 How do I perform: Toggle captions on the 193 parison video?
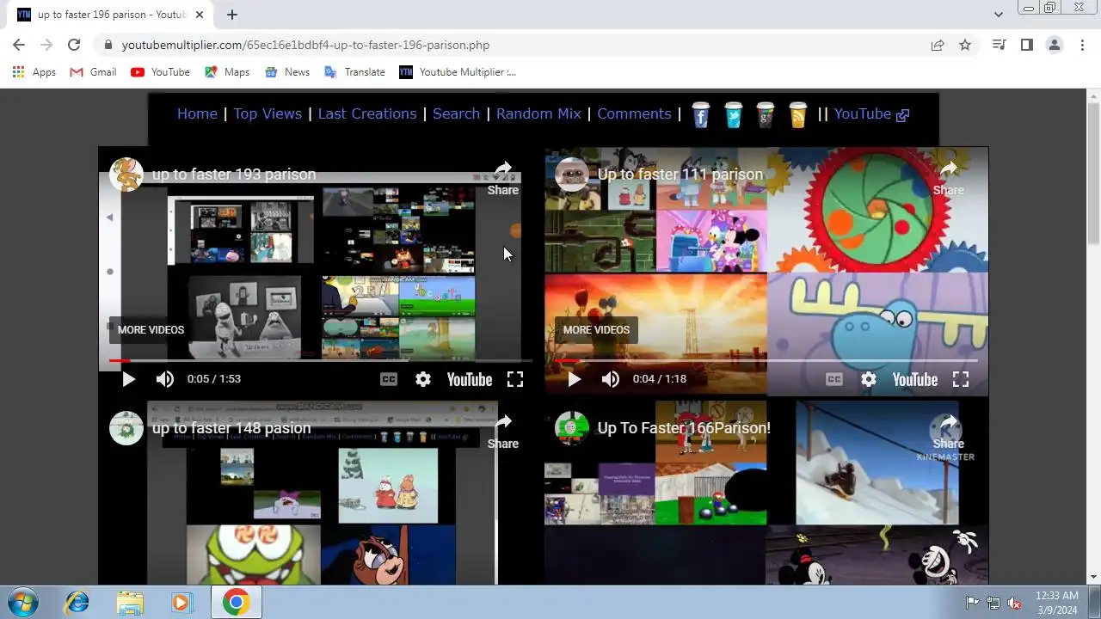coord(389,379)
